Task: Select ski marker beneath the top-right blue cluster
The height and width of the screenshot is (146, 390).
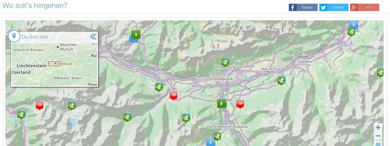Action: coord(351,32)
